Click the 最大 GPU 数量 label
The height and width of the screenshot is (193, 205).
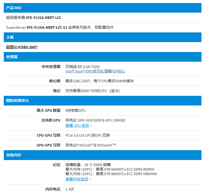pyautogui.click(x=49, y=110)
